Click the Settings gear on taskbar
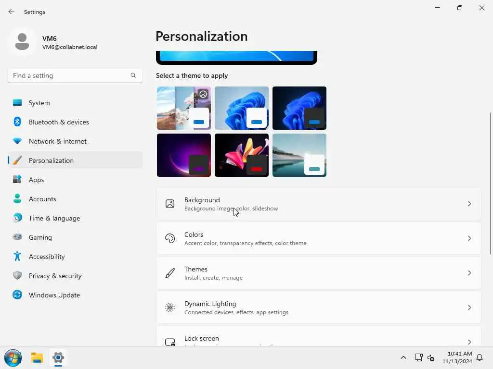The image size is (493, 369). tap(58, 357)
